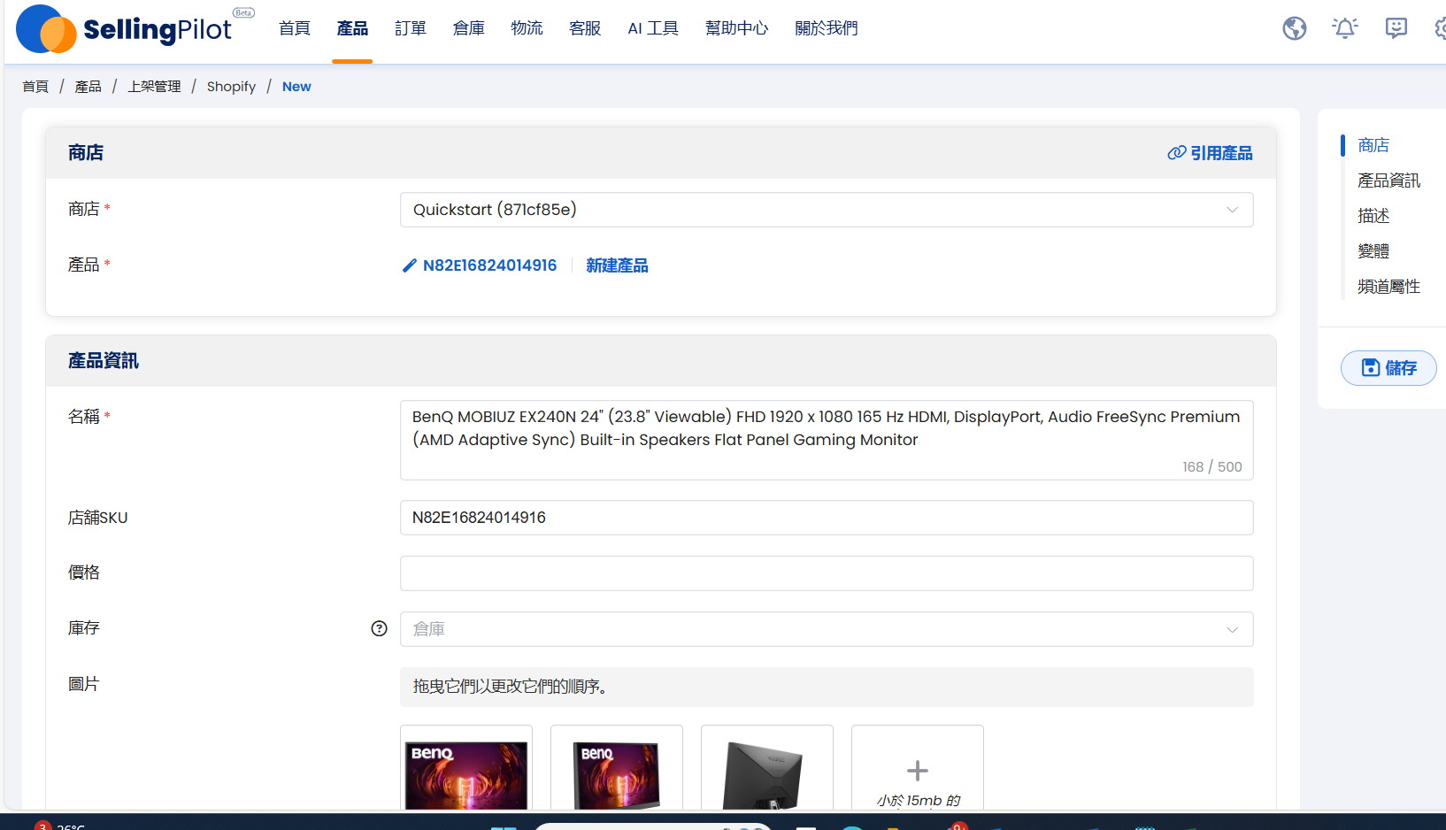Click the 拖曳它們以更改它們的順序 hint text

[x=510, y=687]
